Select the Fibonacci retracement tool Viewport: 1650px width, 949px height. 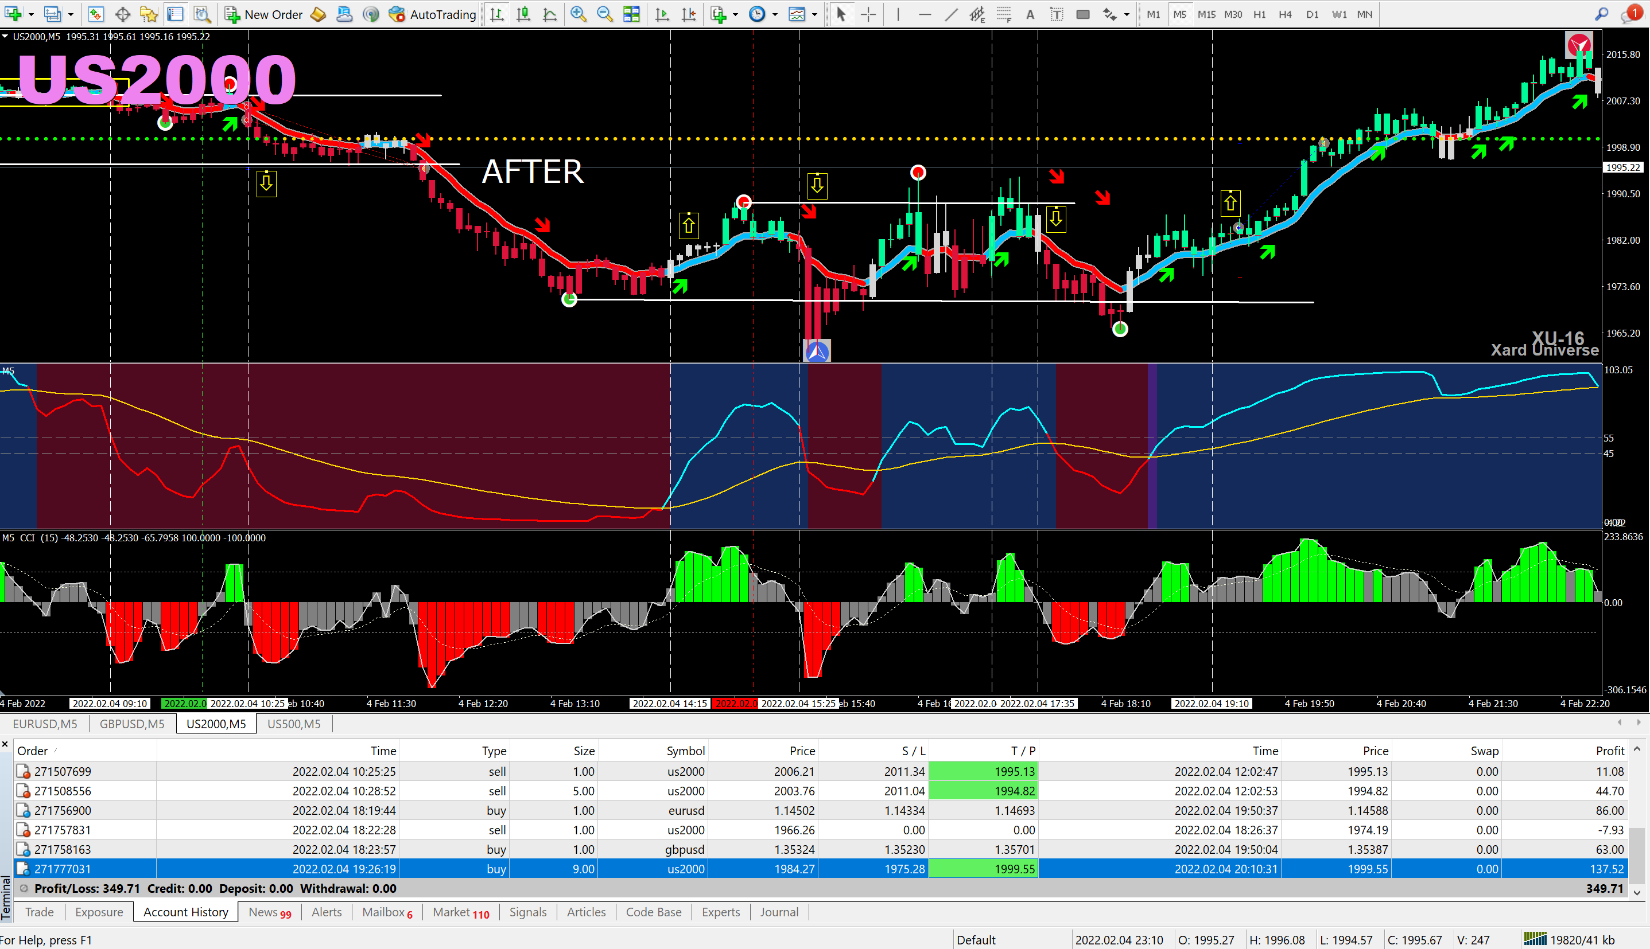[x=1004, y=14]
